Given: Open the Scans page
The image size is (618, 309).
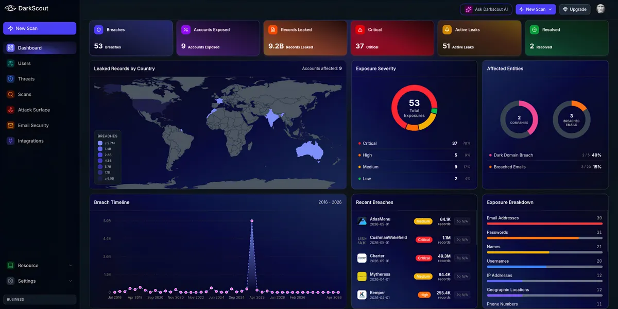Looking at the screenshot, I should coord(40,94).
